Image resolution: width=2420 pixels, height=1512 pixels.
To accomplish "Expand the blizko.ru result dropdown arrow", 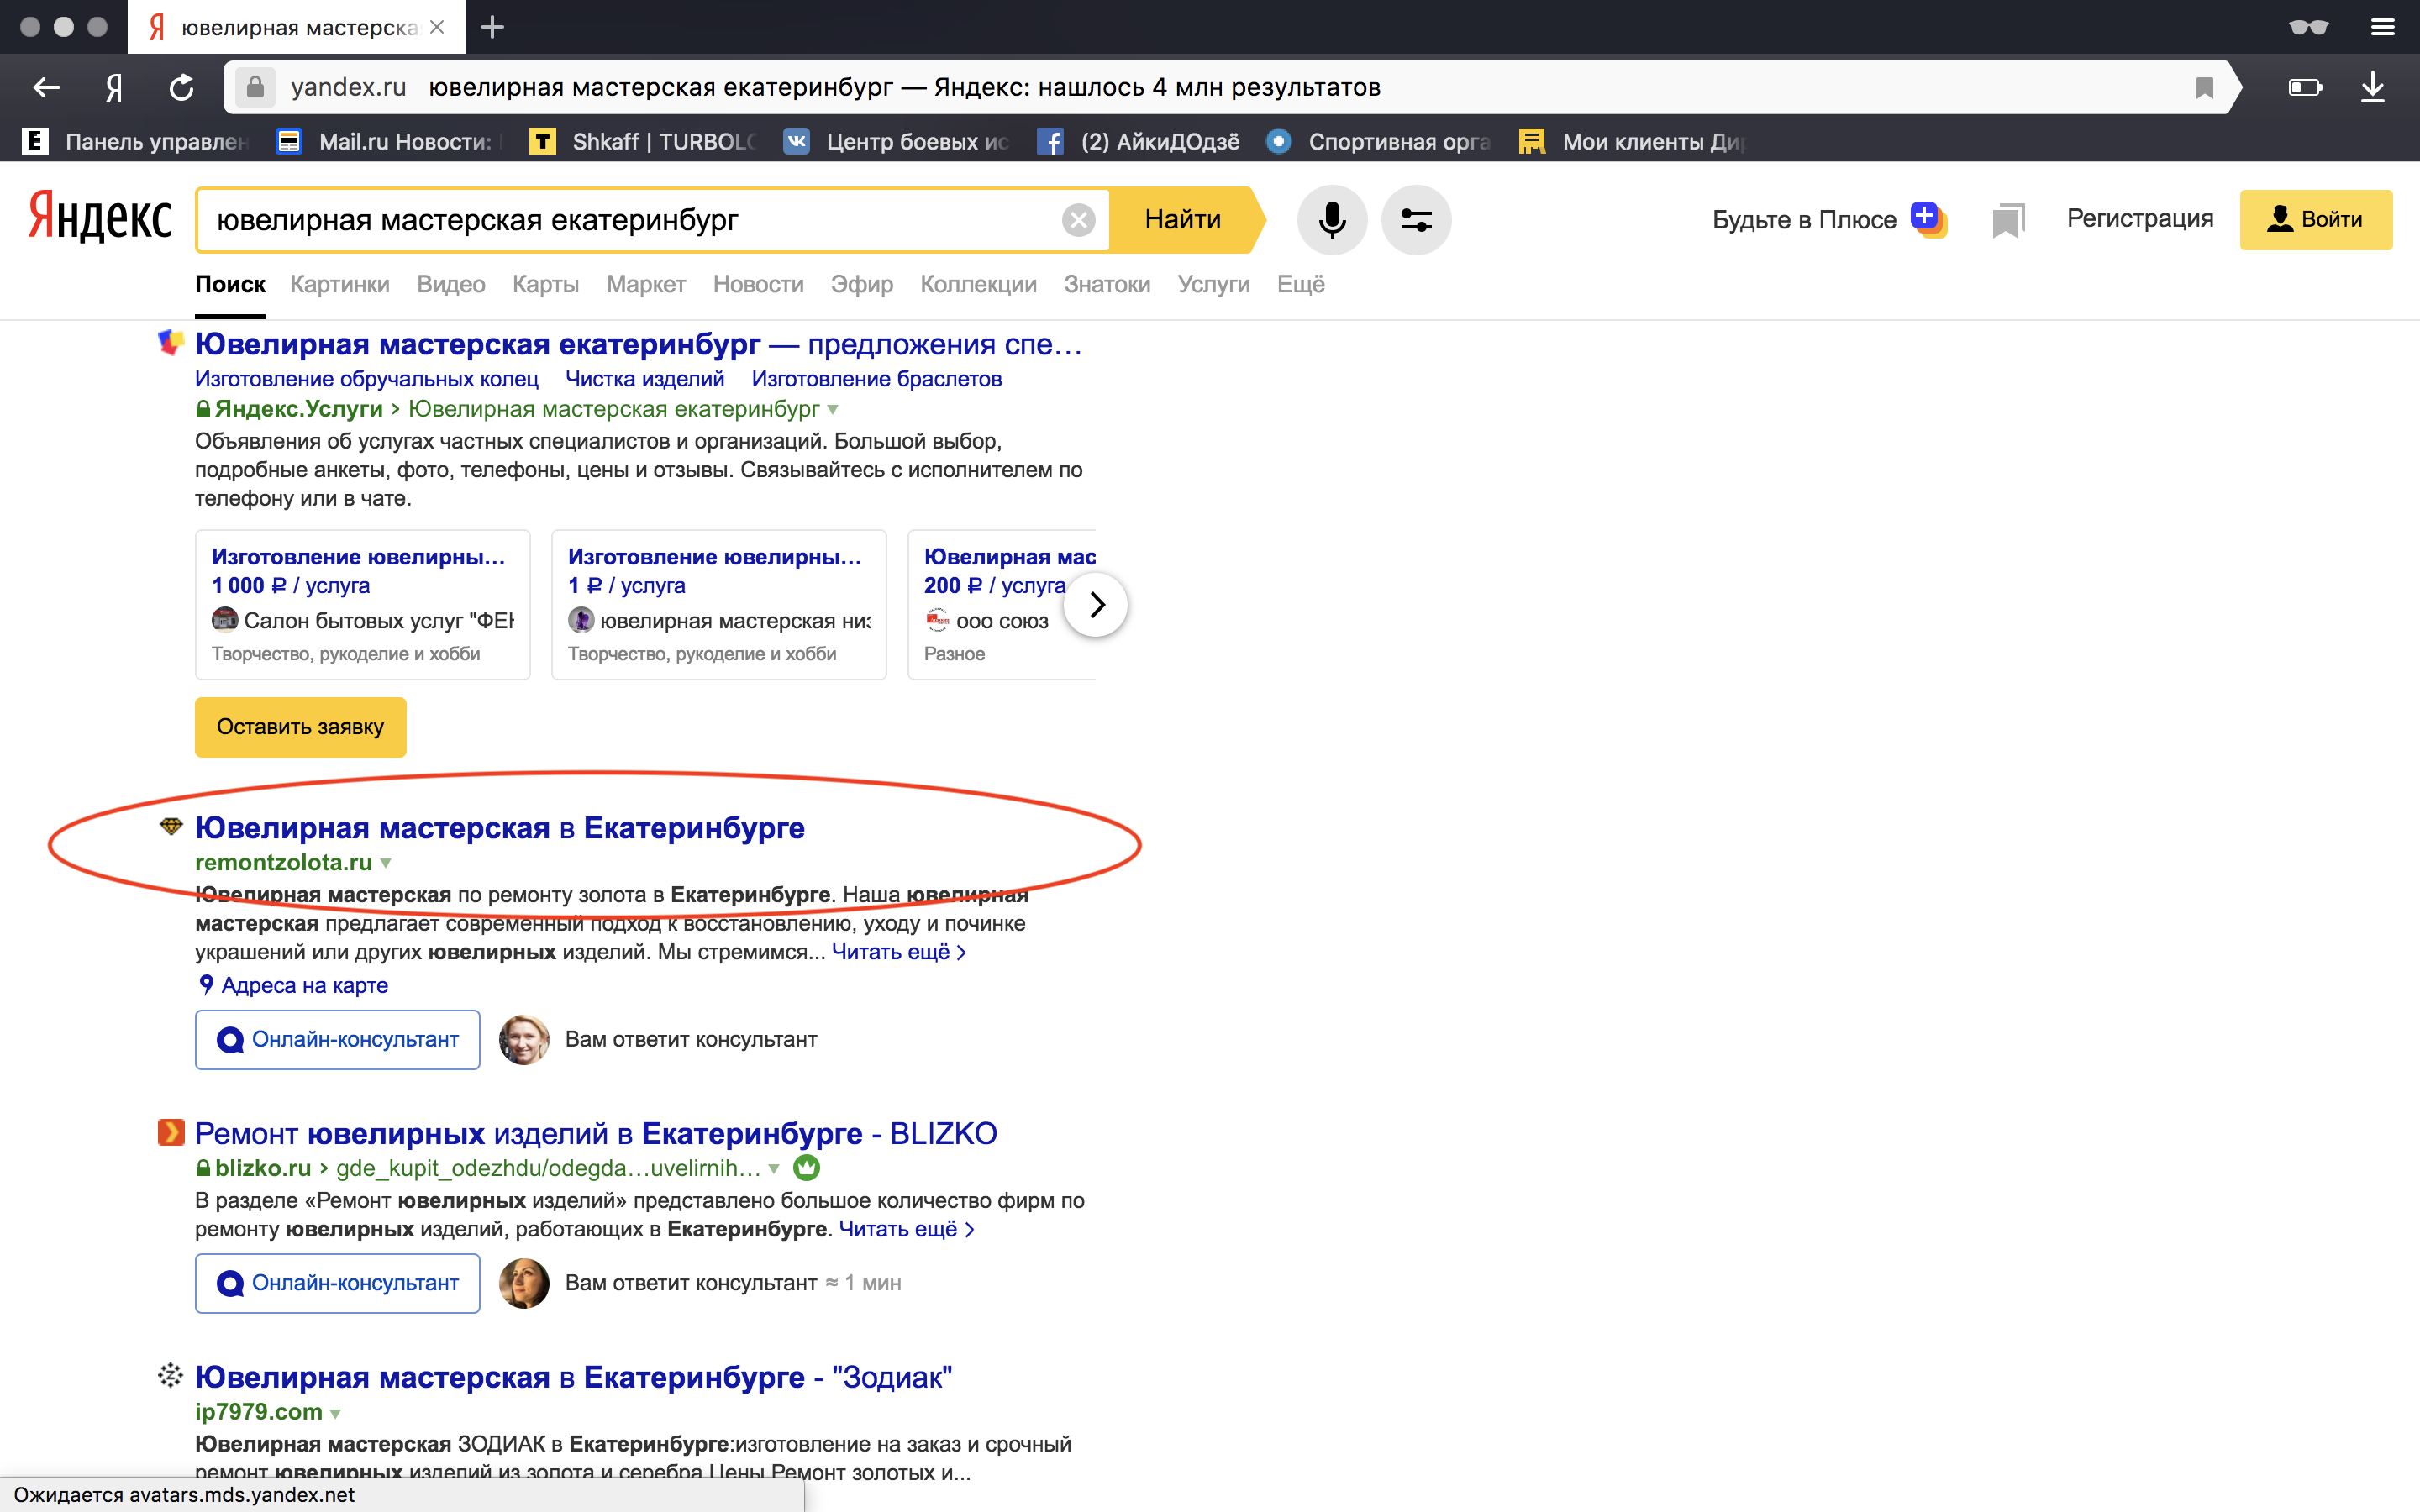I will pyautogui.click(x=773, y=1168).
